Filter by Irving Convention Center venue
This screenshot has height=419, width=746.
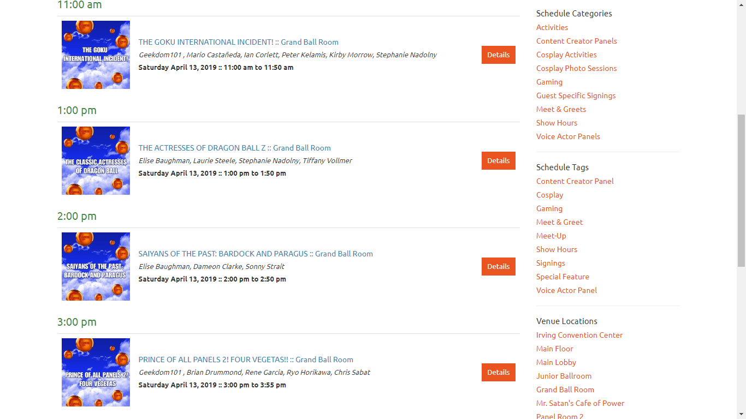579,335
